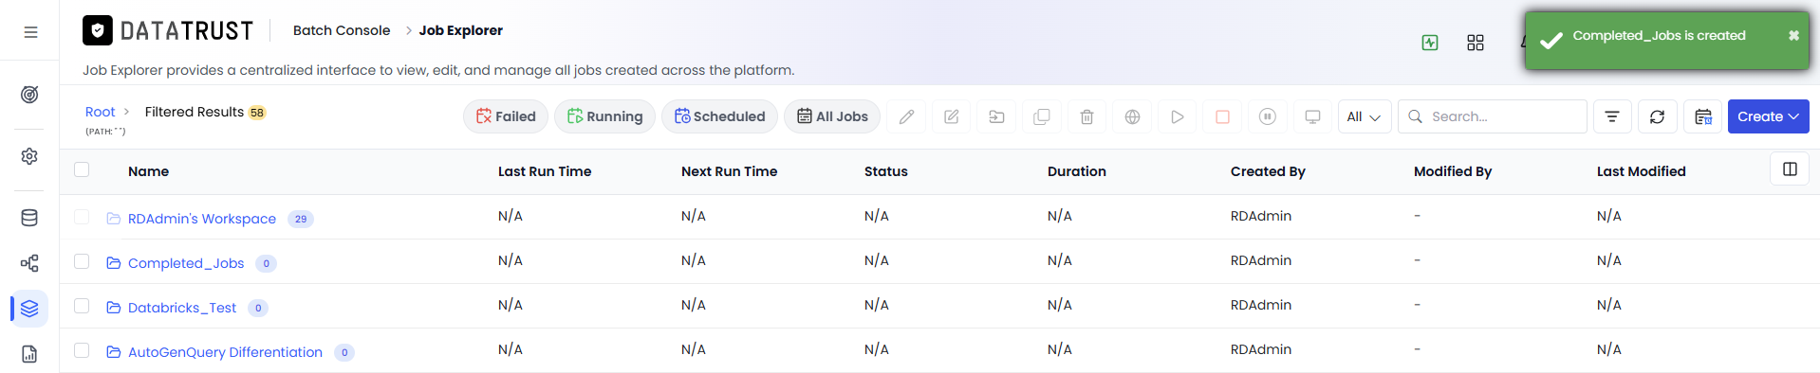Go to Batch Console breadcrumb

(342, 30)
